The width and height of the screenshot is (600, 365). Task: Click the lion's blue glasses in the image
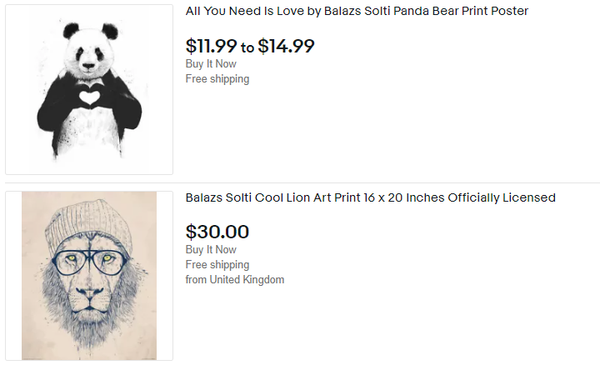90,262
